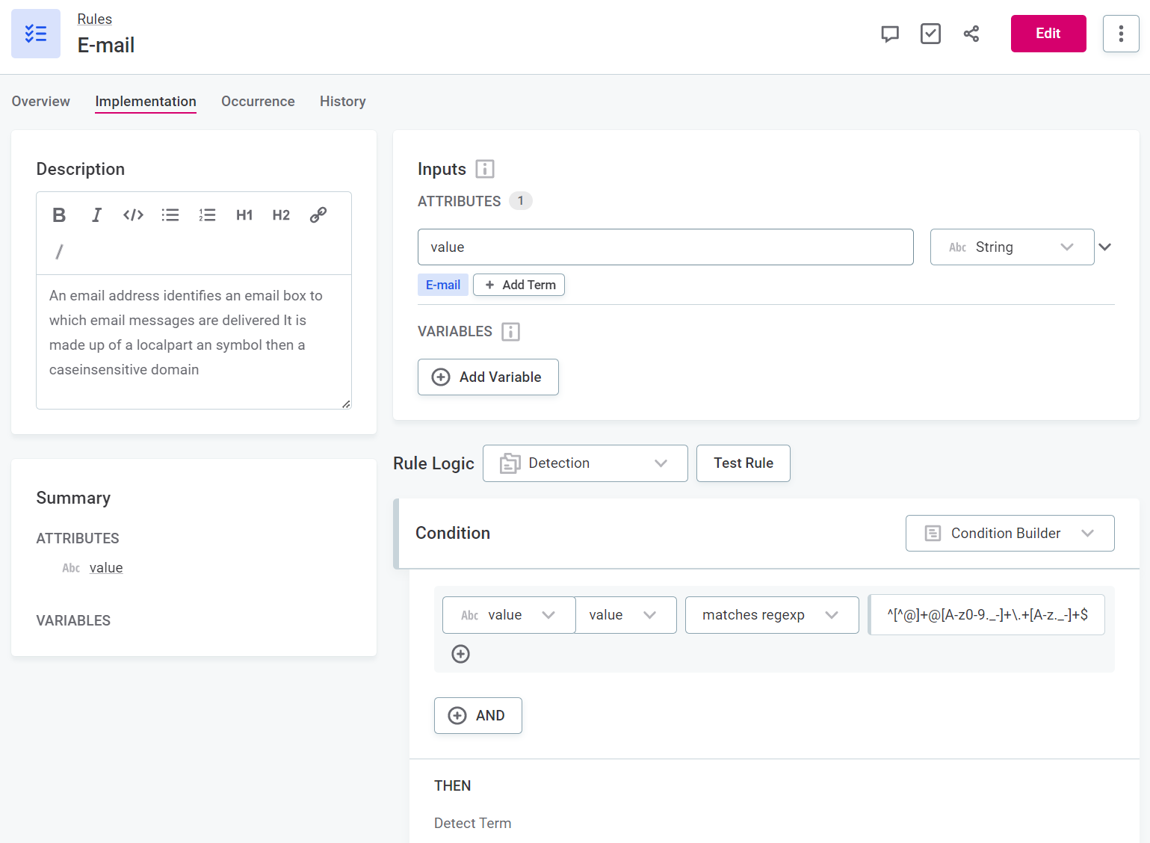Go to the History tab

tap(342, 102)
